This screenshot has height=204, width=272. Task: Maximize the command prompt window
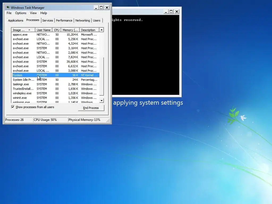(171, 12)
